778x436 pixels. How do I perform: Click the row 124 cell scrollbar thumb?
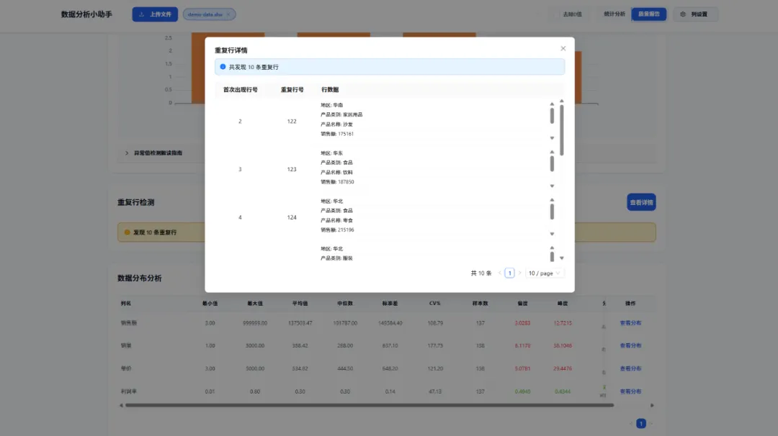click(x=552, y=212)
